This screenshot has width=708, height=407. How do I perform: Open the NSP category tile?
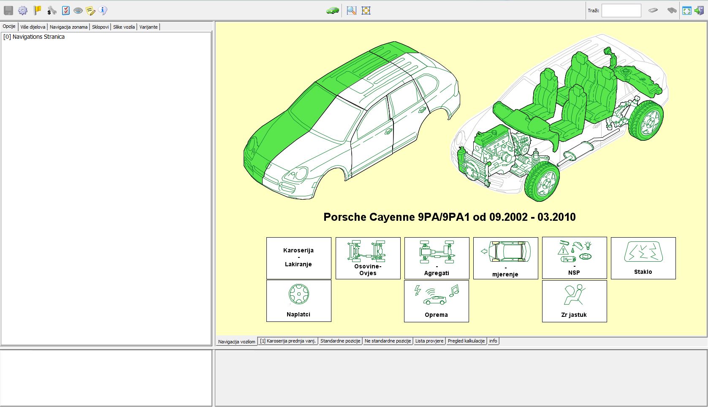coord(575,258)
